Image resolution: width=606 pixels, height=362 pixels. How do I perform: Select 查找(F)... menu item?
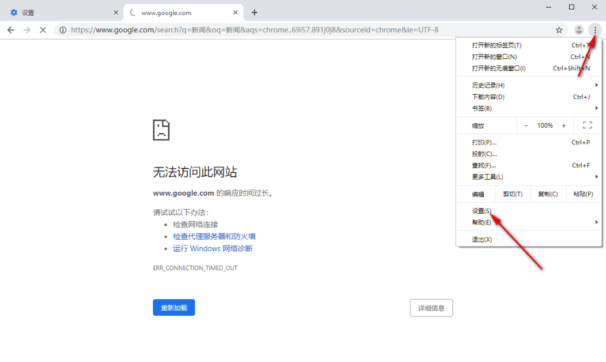[x=529, y=166]
